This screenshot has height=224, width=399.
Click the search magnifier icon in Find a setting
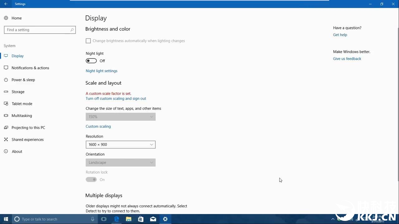[x=72, y=30]
